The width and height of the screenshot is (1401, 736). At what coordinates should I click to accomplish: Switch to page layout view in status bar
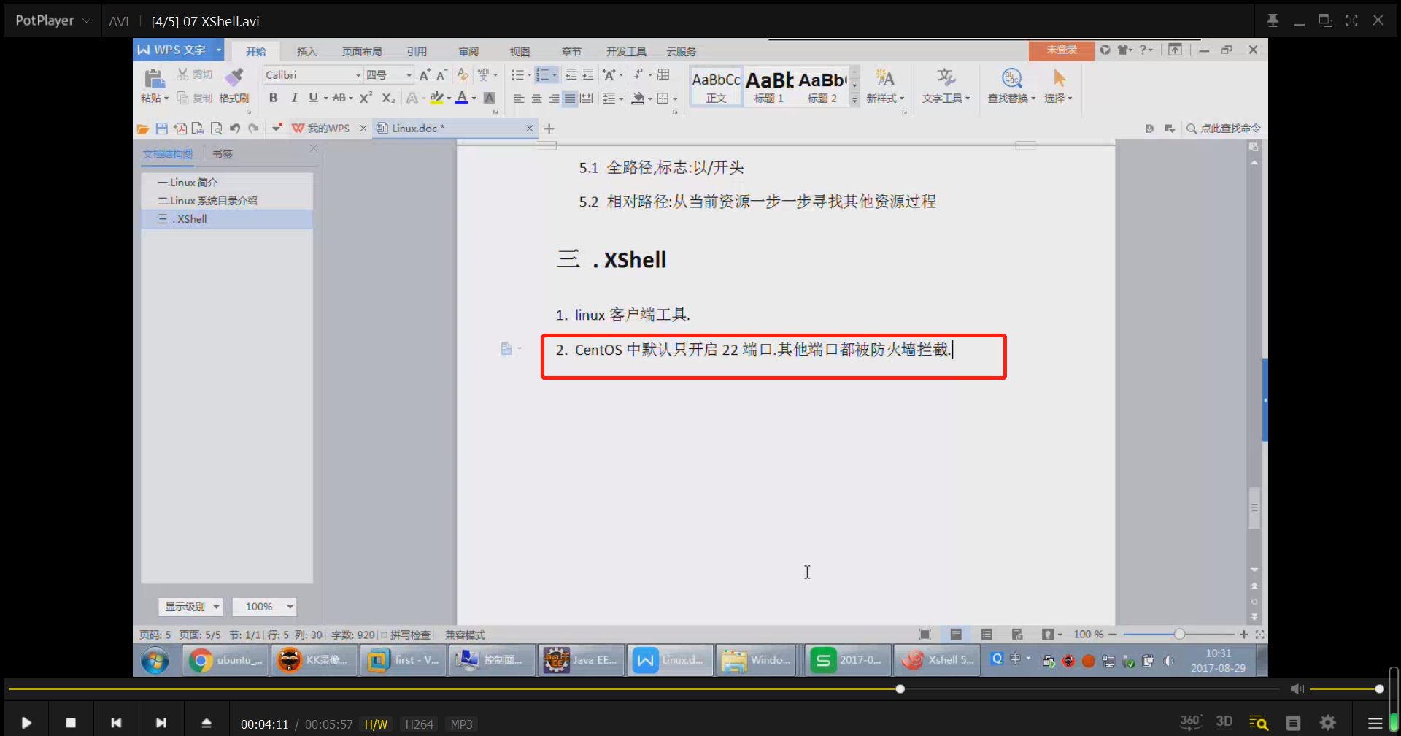pyautogui.click(x=956, y=635)
